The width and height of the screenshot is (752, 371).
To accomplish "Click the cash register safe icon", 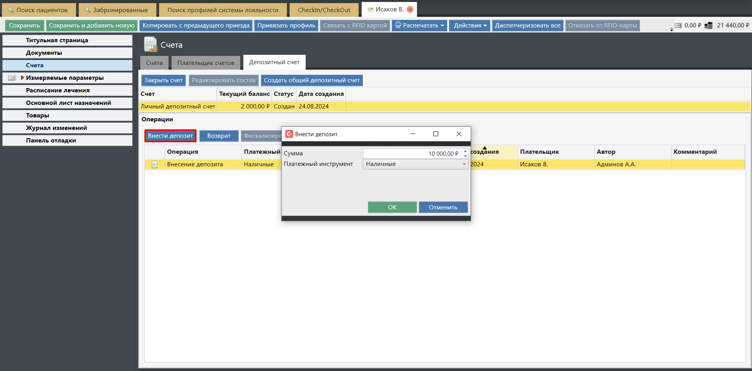I will coord(678,25).
